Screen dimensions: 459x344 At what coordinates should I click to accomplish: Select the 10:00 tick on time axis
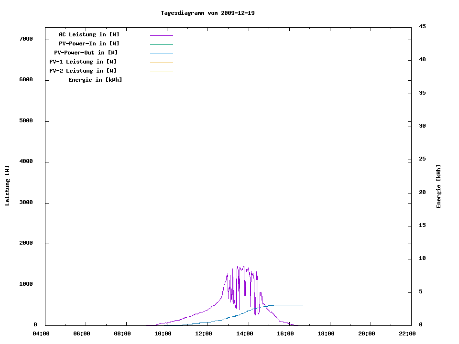[163, 333]
